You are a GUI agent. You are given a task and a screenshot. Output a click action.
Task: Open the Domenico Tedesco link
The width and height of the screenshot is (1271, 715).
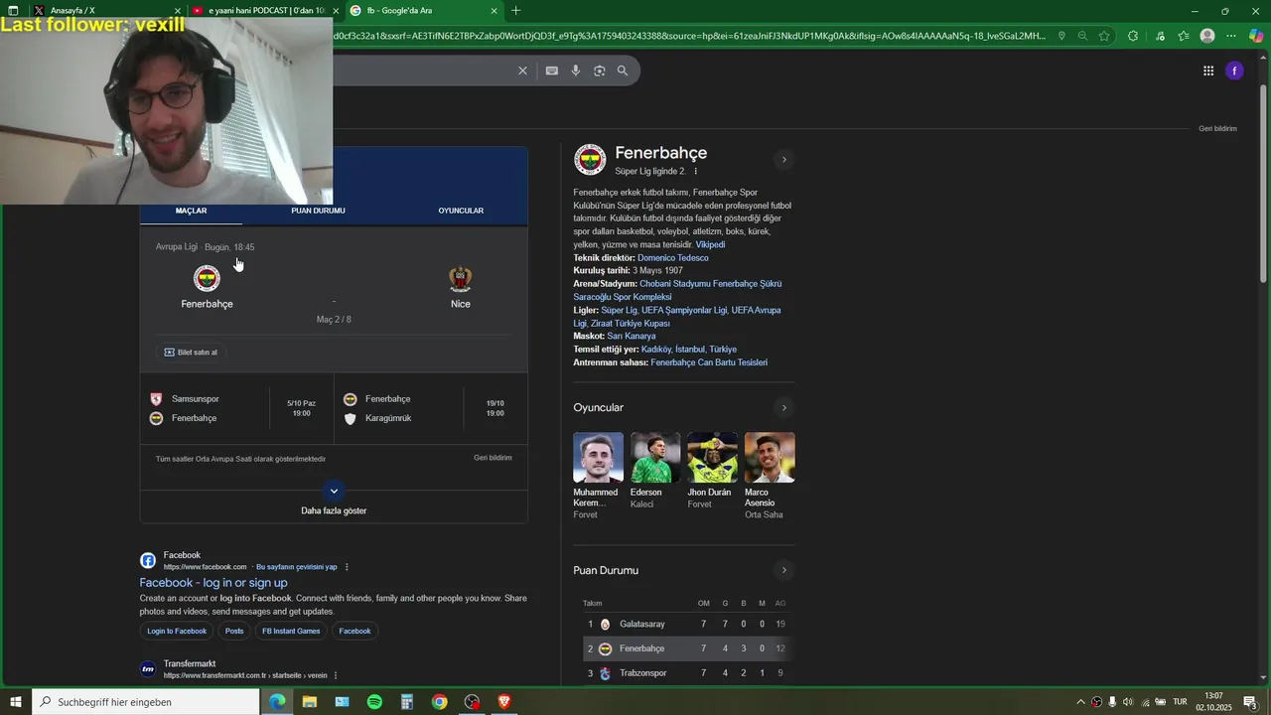673,258
